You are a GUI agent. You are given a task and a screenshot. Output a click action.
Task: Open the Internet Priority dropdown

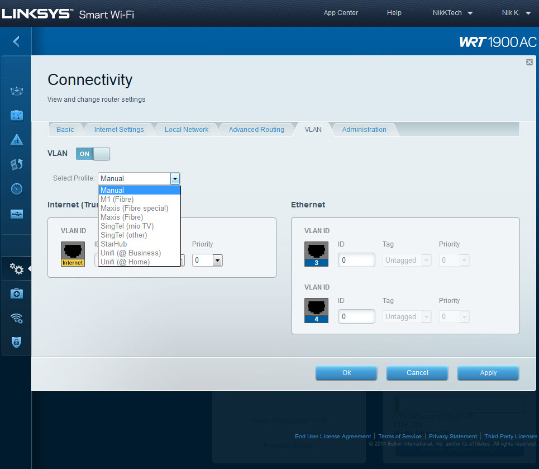coord(207,260)
